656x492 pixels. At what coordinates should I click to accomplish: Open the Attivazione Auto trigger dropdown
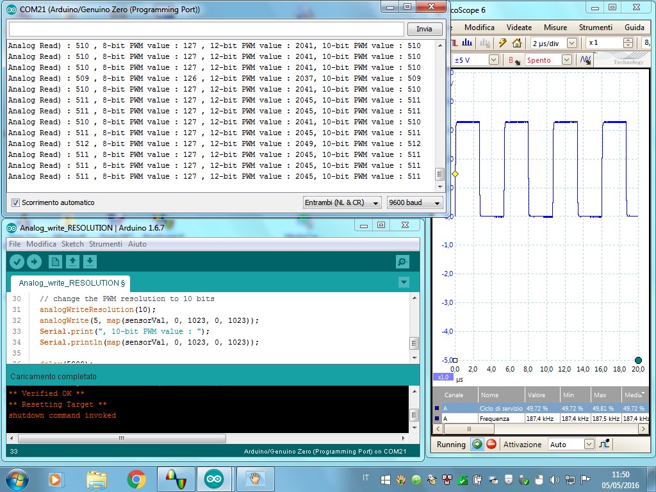(570, 443)
